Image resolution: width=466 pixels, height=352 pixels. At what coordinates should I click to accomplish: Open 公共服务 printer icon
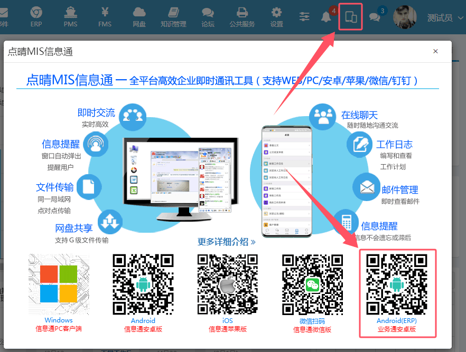[x=242, y=16]
